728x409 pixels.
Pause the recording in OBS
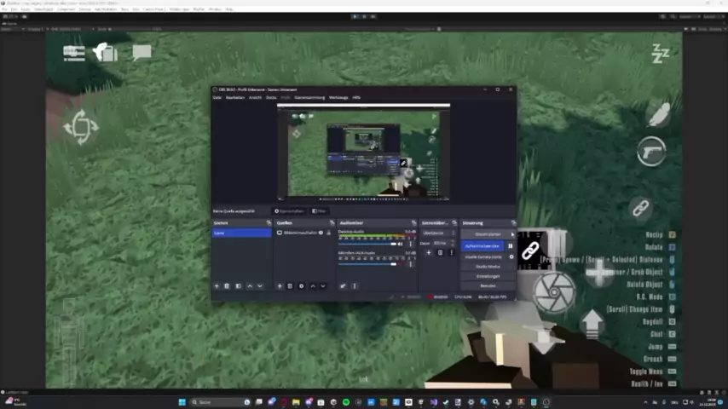(x=511, y=245)
